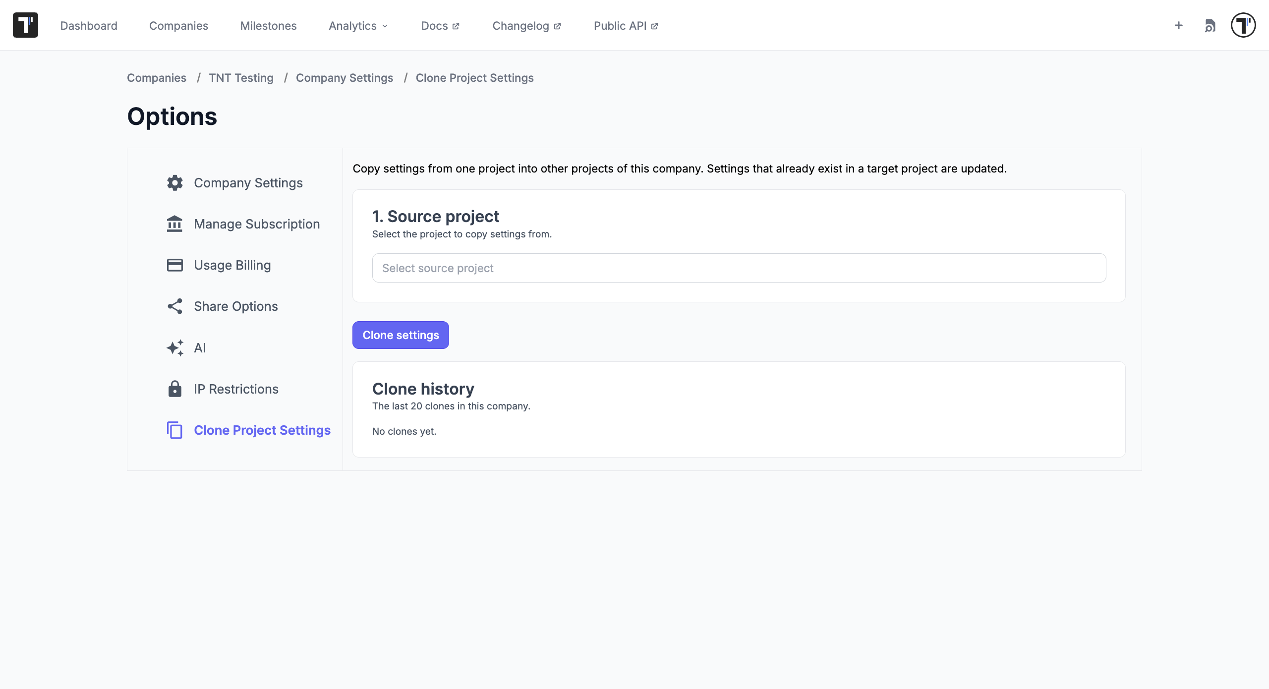Open the user avatar menu
The image size is (1269, 689).
1243,25
